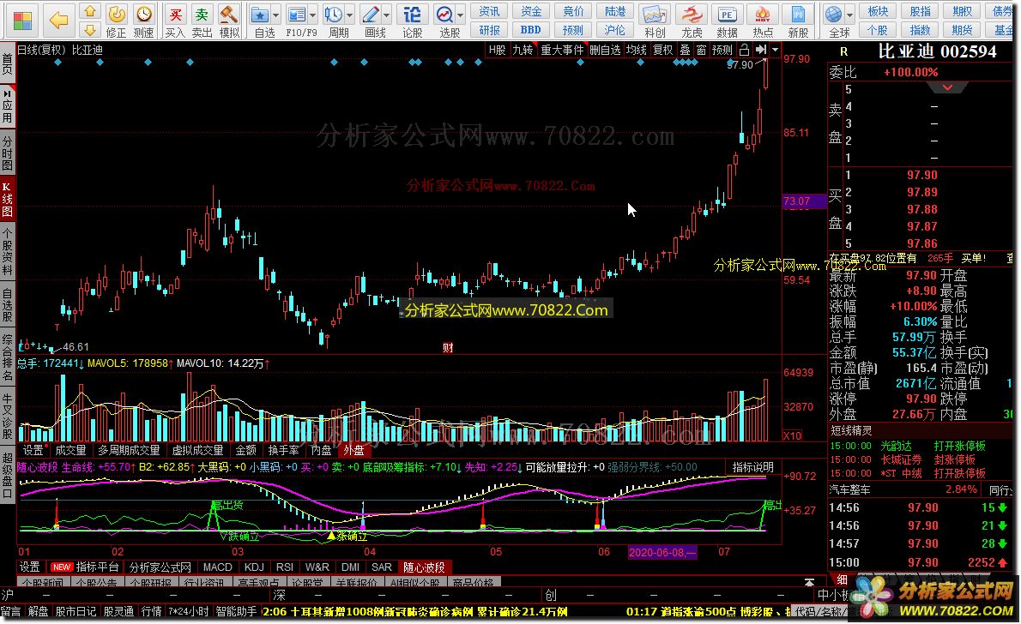Click the 卖出 sell icon

pos(202,21)
